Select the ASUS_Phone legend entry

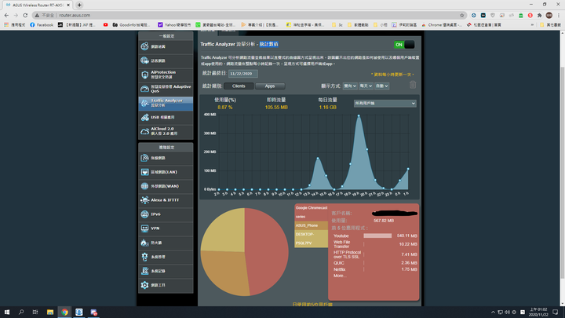(312, 225)
